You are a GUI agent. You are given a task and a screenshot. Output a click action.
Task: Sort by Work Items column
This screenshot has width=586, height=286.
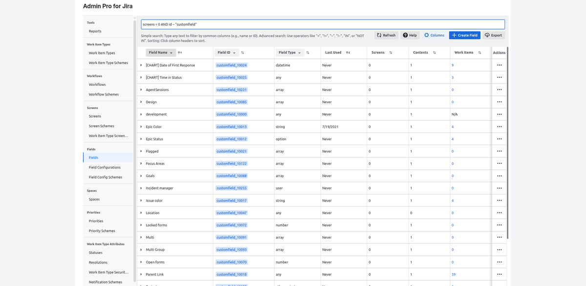tap(480, 53)
